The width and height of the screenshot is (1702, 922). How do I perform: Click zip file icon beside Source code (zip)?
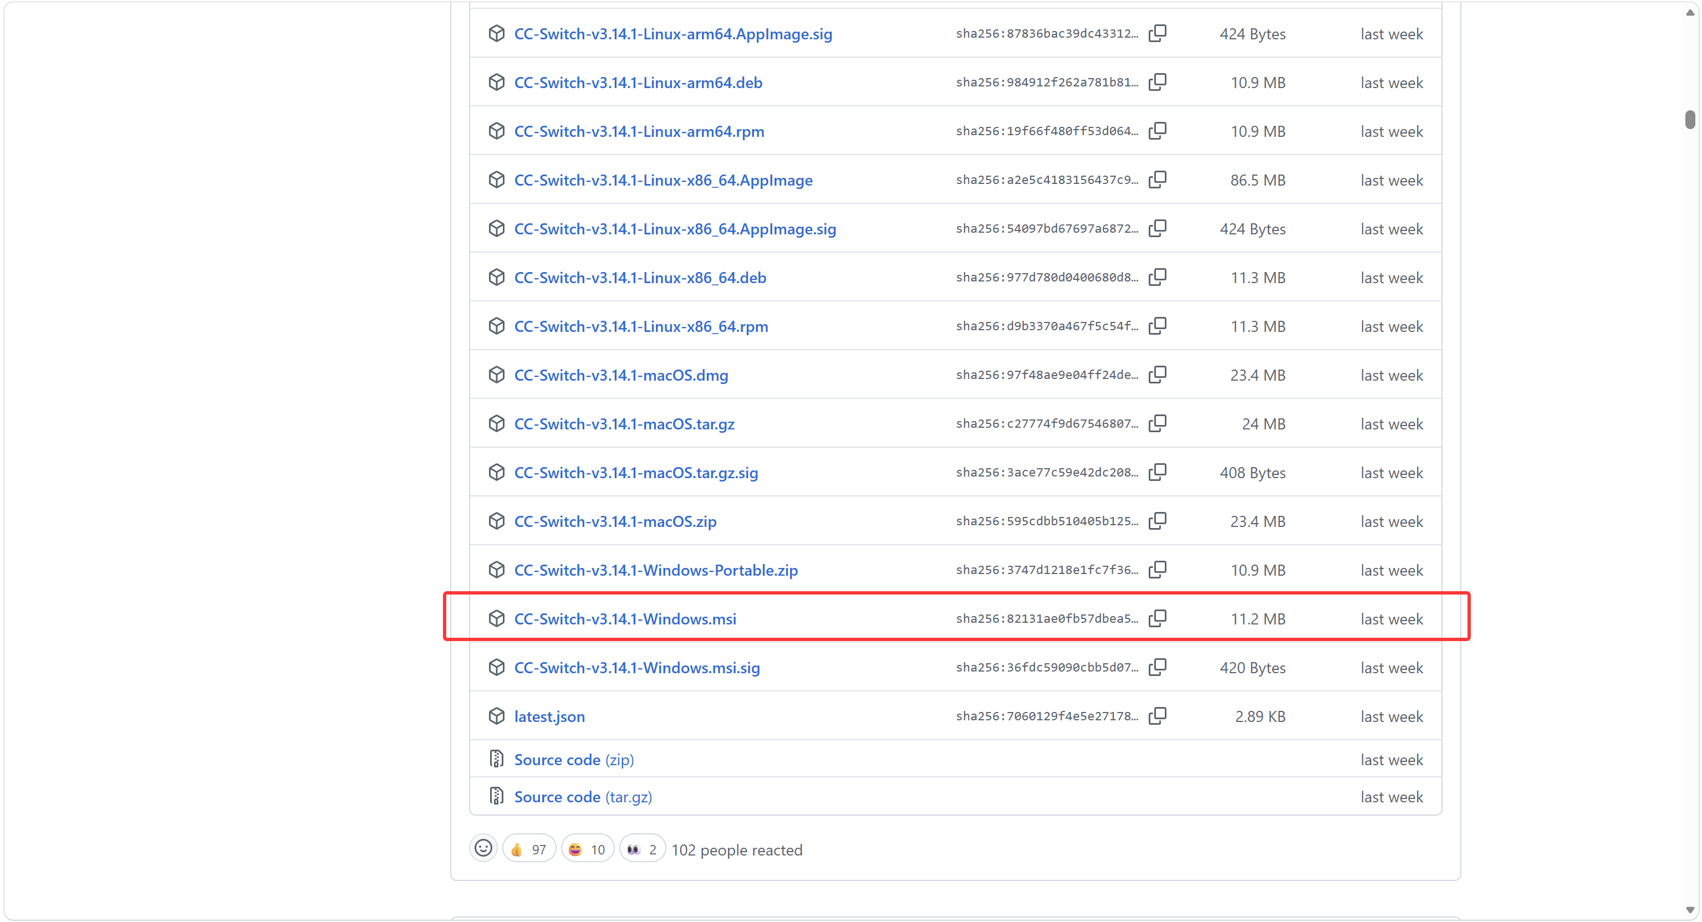(497, 760)
